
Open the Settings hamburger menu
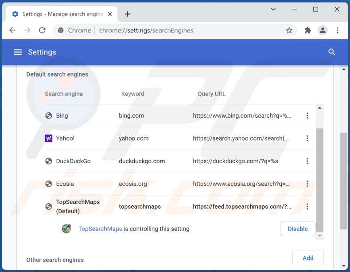click(18, 52)
